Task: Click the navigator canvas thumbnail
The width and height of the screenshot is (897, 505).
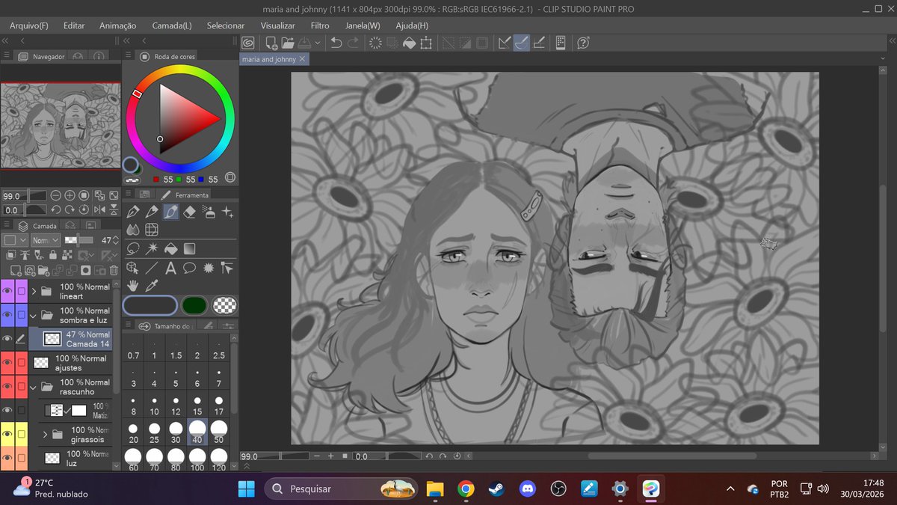Action: 61,125
